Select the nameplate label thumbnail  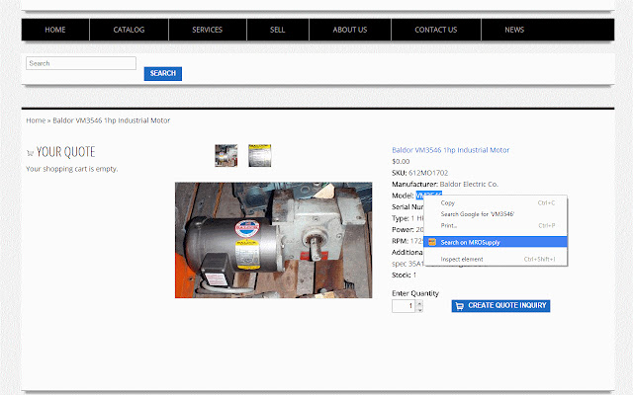click(260, 156)
